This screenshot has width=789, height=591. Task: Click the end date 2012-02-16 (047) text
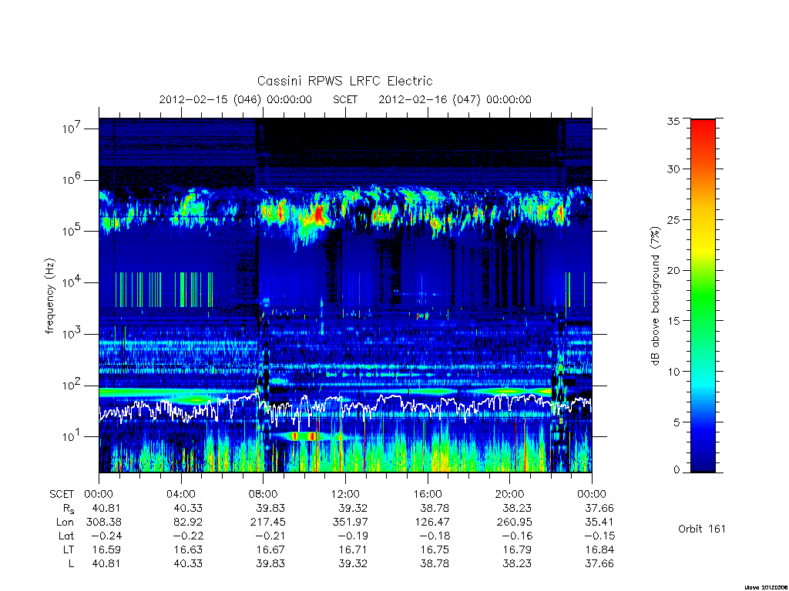[x=429, y=99]
